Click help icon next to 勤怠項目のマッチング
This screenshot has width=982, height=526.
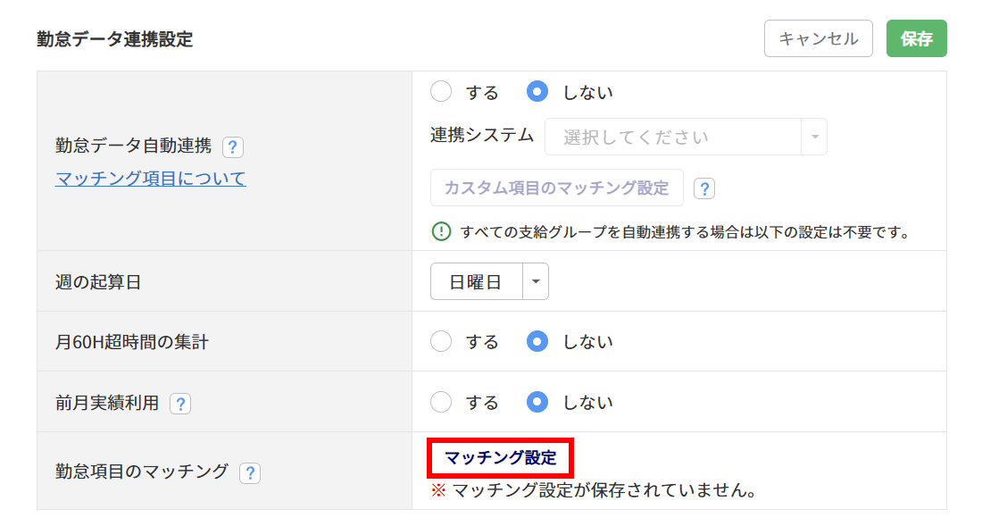pos(250,472)
